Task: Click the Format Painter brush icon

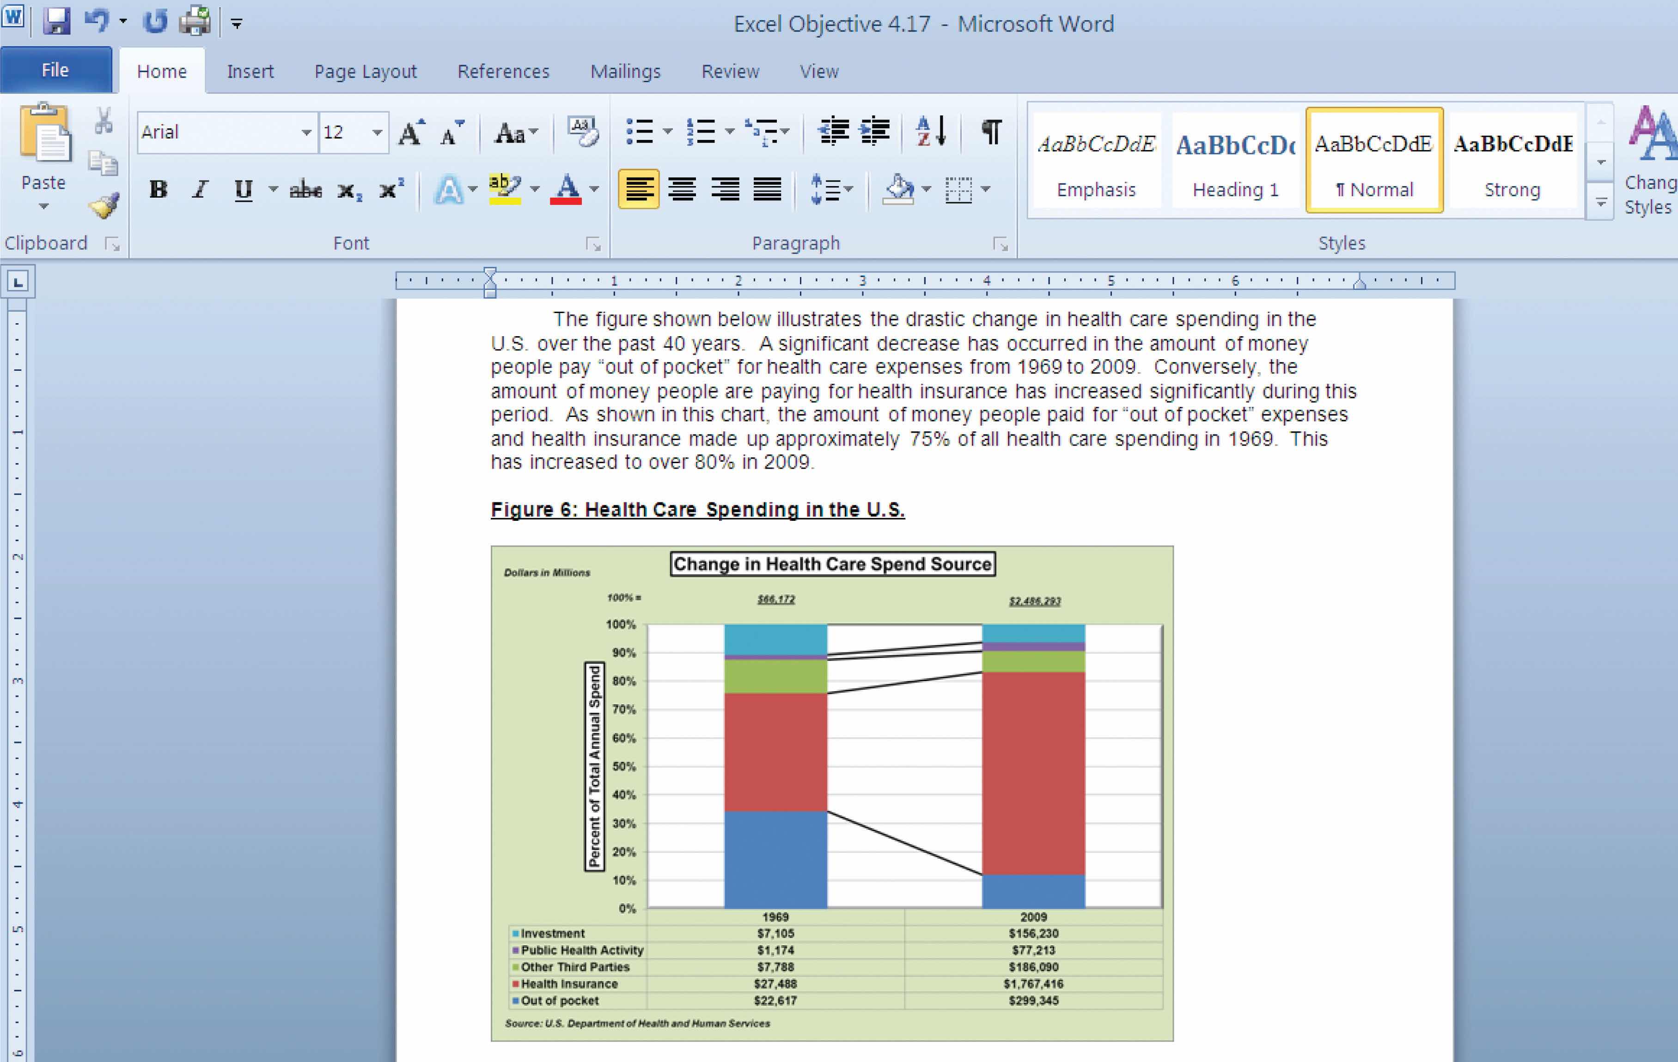Action: point(104,206)
